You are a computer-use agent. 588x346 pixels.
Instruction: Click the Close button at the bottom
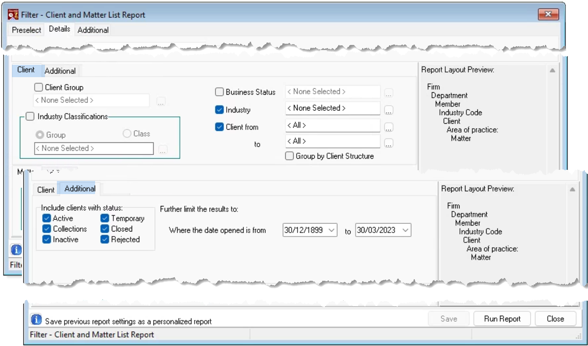point(555,319)
